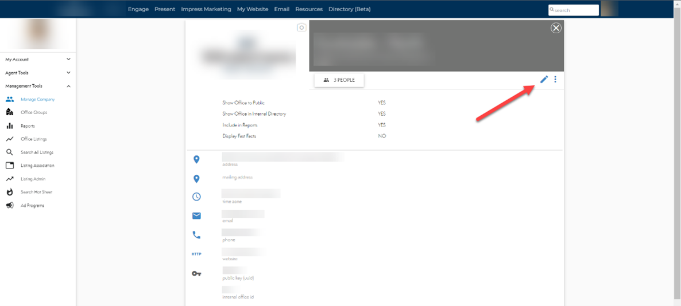Screen dimensions: 681x306
Task: Open Directory (Beta) in top navigation
Action: (349, 9)
